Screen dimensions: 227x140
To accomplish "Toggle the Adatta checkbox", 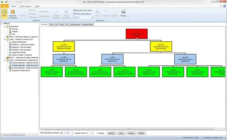I will (98, 133).
